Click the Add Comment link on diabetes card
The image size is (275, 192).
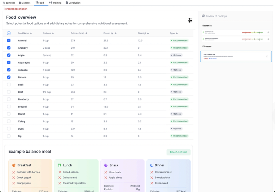[213, 58]
